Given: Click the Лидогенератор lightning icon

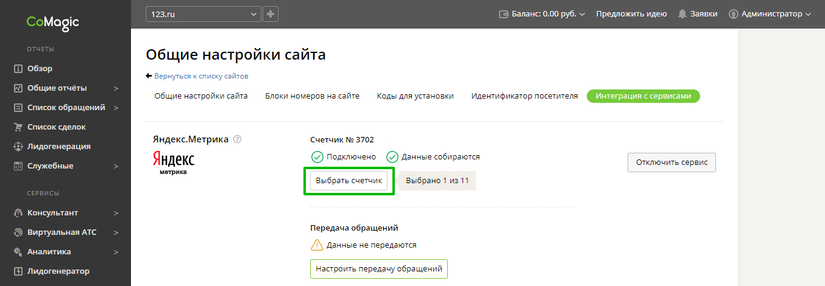Looking at the screenshot, I should point(18,271).
